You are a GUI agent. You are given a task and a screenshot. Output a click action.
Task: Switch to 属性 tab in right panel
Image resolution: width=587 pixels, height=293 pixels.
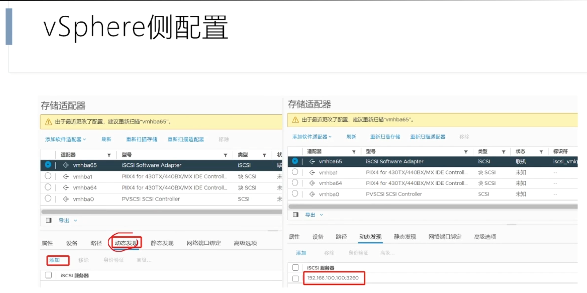[294, 237]
